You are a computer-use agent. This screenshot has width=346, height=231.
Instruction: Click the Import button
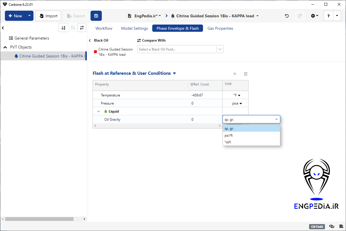(x=48, y=16)
